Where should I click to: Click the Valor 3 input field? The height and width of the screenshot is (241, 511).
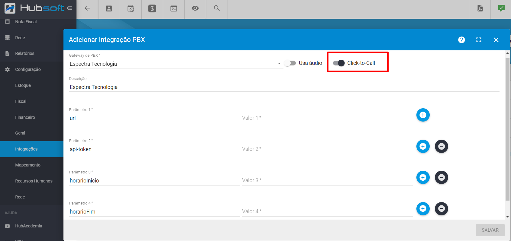coord(327,181)
